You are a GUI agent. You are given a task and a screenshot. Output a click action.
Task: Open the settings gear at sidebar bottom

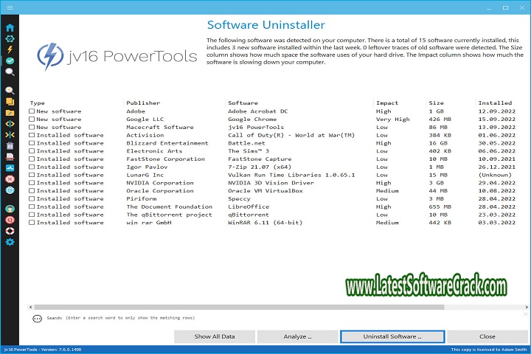[x=10, y=243]
